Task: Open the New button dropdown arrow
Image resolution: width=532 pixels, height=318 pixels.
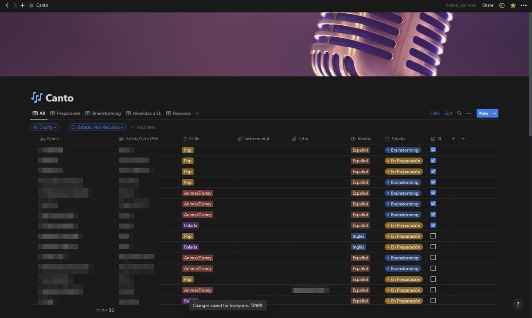Action: pos(495,113)
